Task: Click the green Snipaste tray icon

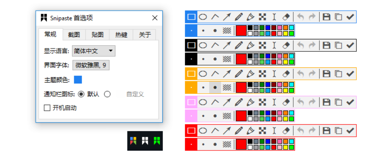Action: pyautogui.click(x=157, y=141)
